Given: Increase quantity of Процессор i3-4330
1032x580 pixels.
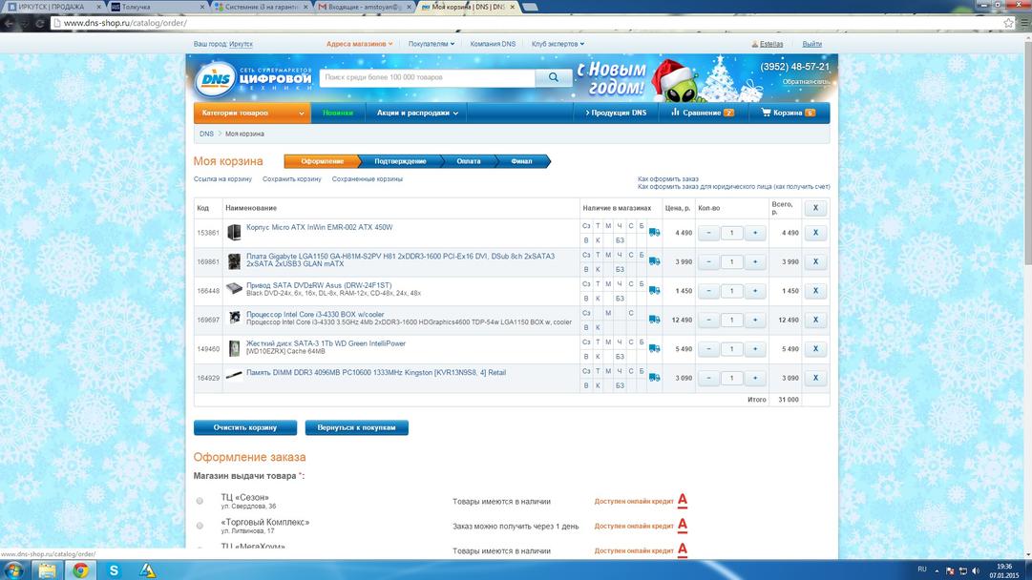Looking at the screenshot, I should tap(755, 320).
